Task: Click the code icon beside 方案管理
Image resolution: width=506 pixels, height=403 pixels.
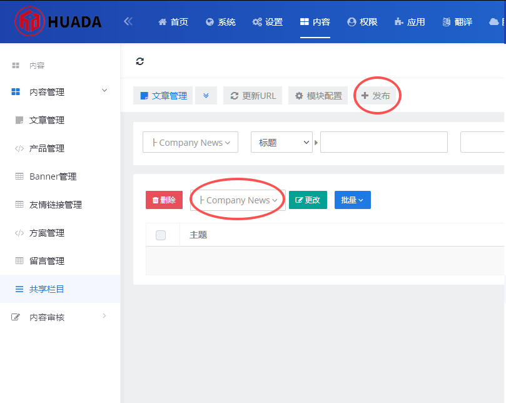Action: point(19,233)
